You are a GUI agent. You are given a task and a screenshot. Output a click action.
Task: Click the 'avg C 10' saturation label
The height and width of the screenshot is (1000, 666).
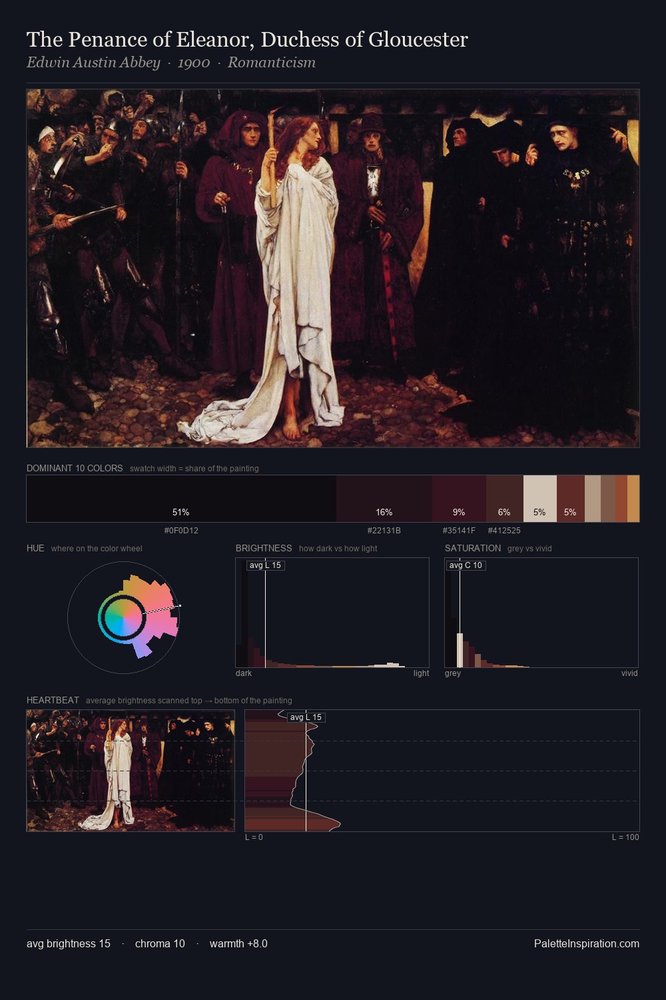pyautogui.click(x=466, y=565)
